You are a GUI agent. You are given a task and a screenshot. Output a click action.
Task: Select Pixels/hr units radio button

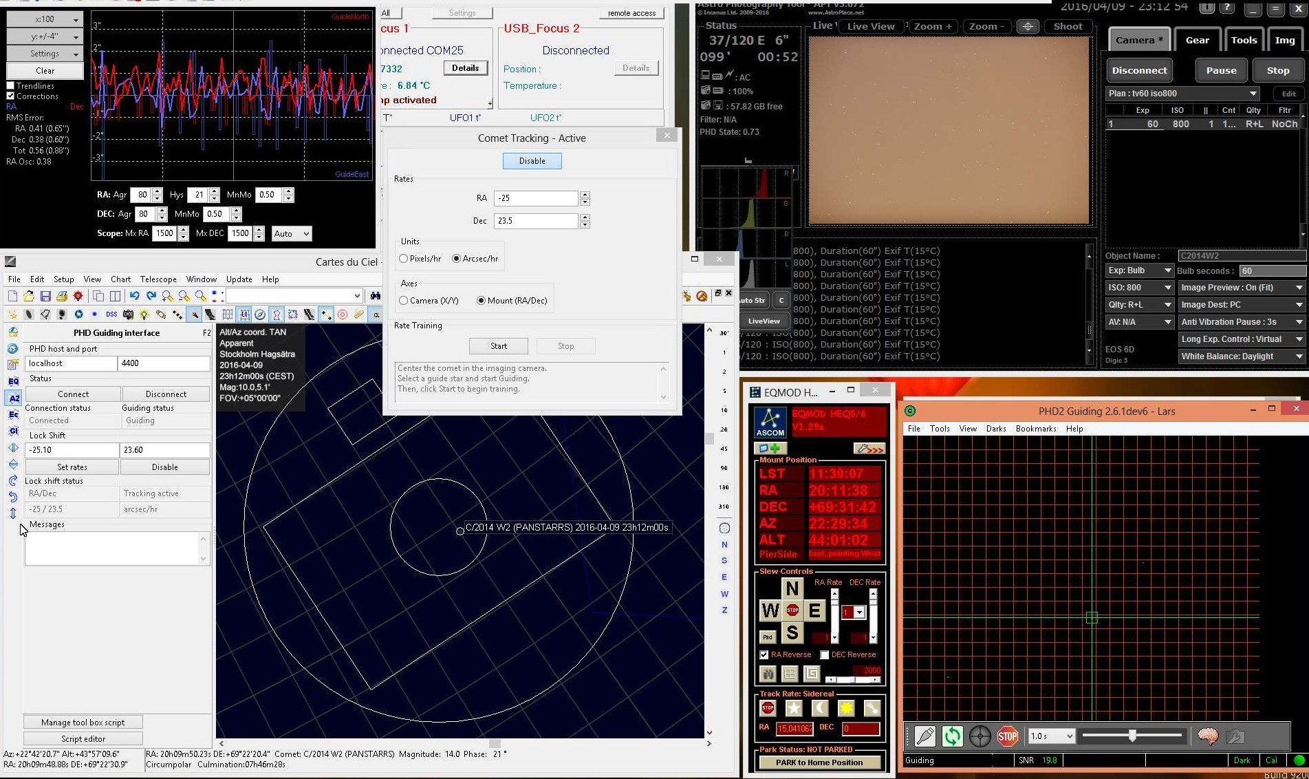pos(403,259)
